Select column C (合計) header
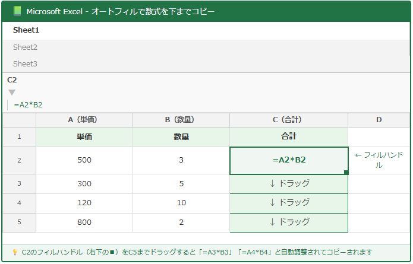413x264 pixels. [288, 120]
